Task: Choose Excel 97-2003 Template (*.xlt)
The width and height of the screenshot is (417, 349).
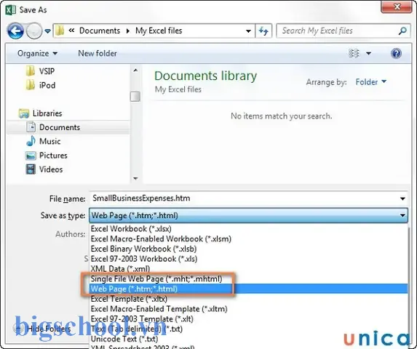Action: pyautogui.click(x=248, y=319)
